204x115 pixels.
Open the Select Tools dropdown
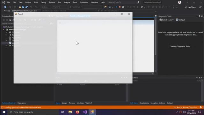point(166,20)
